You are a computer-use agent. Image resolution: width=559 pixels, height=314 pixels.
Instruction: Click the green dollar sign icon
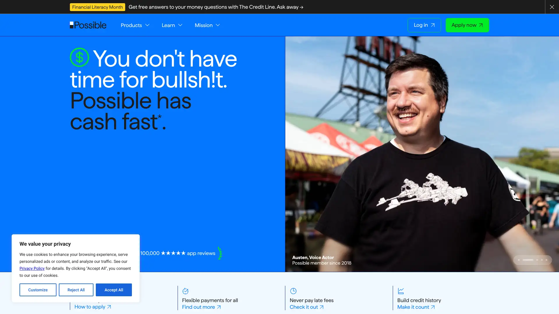pos(79,57)
